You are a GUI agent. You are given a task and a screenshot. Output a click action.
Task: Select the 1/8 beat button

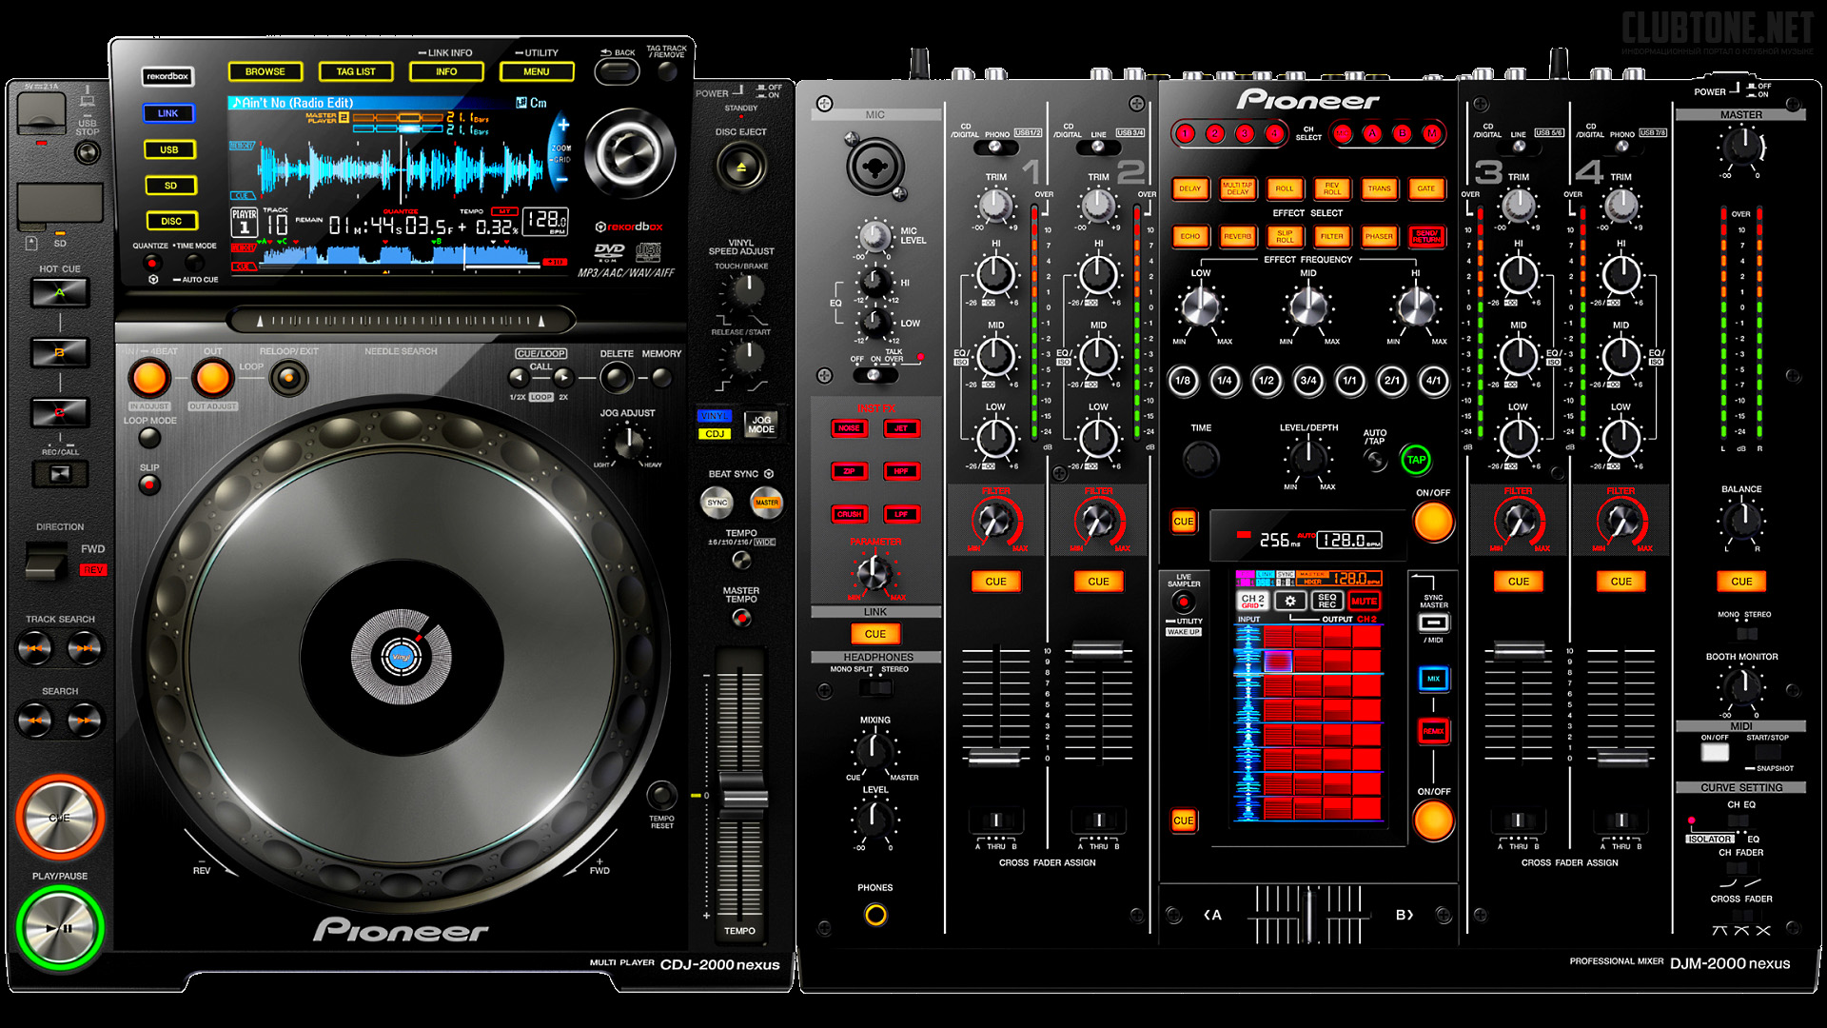point(1183,381)
